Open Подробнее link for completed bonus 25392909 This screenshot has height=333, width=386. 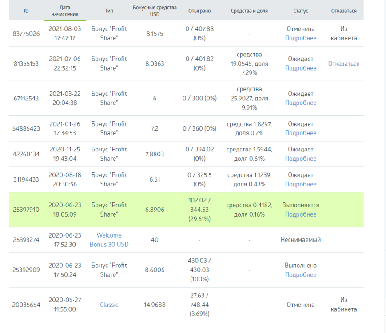point(301,275)
